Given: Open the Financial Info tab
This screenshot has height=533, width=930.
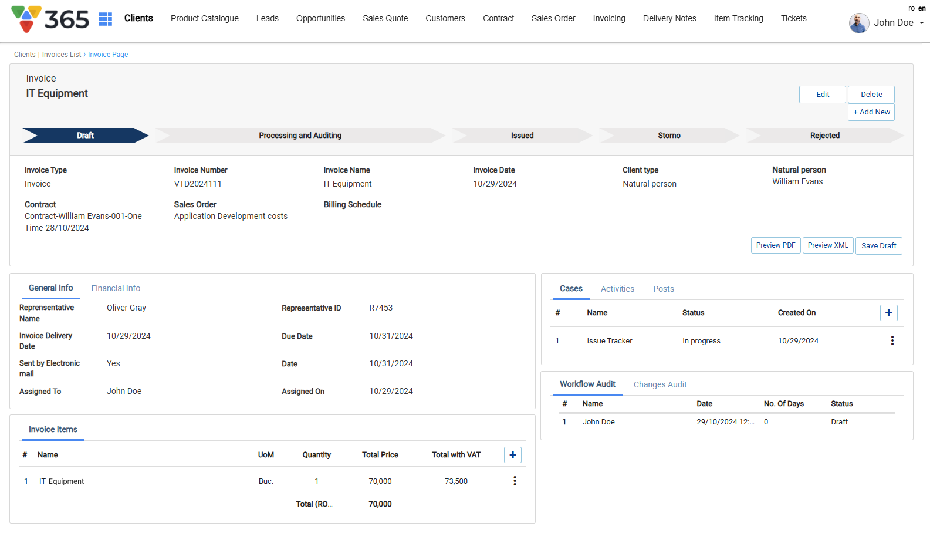Looking at the screenshot, I should [116, 288].
